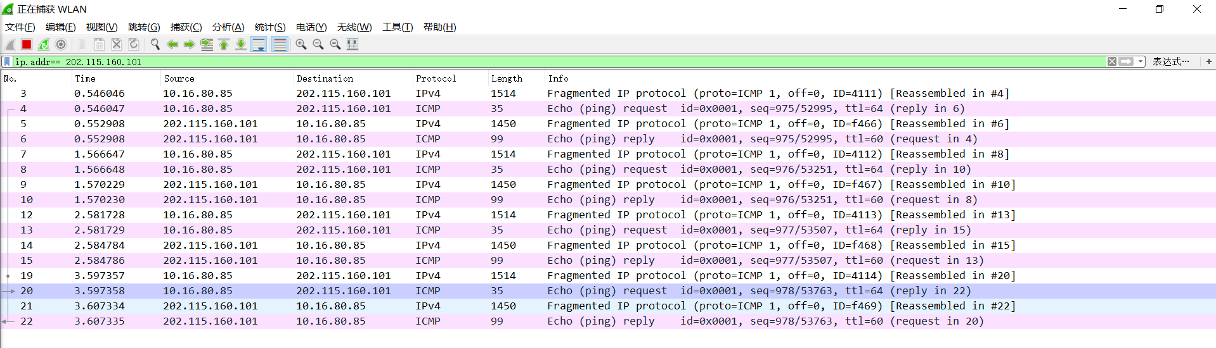Open display filter history dropdown arrow
The width and height of the screenshot is (1216, 348).
pos(1141,61)
